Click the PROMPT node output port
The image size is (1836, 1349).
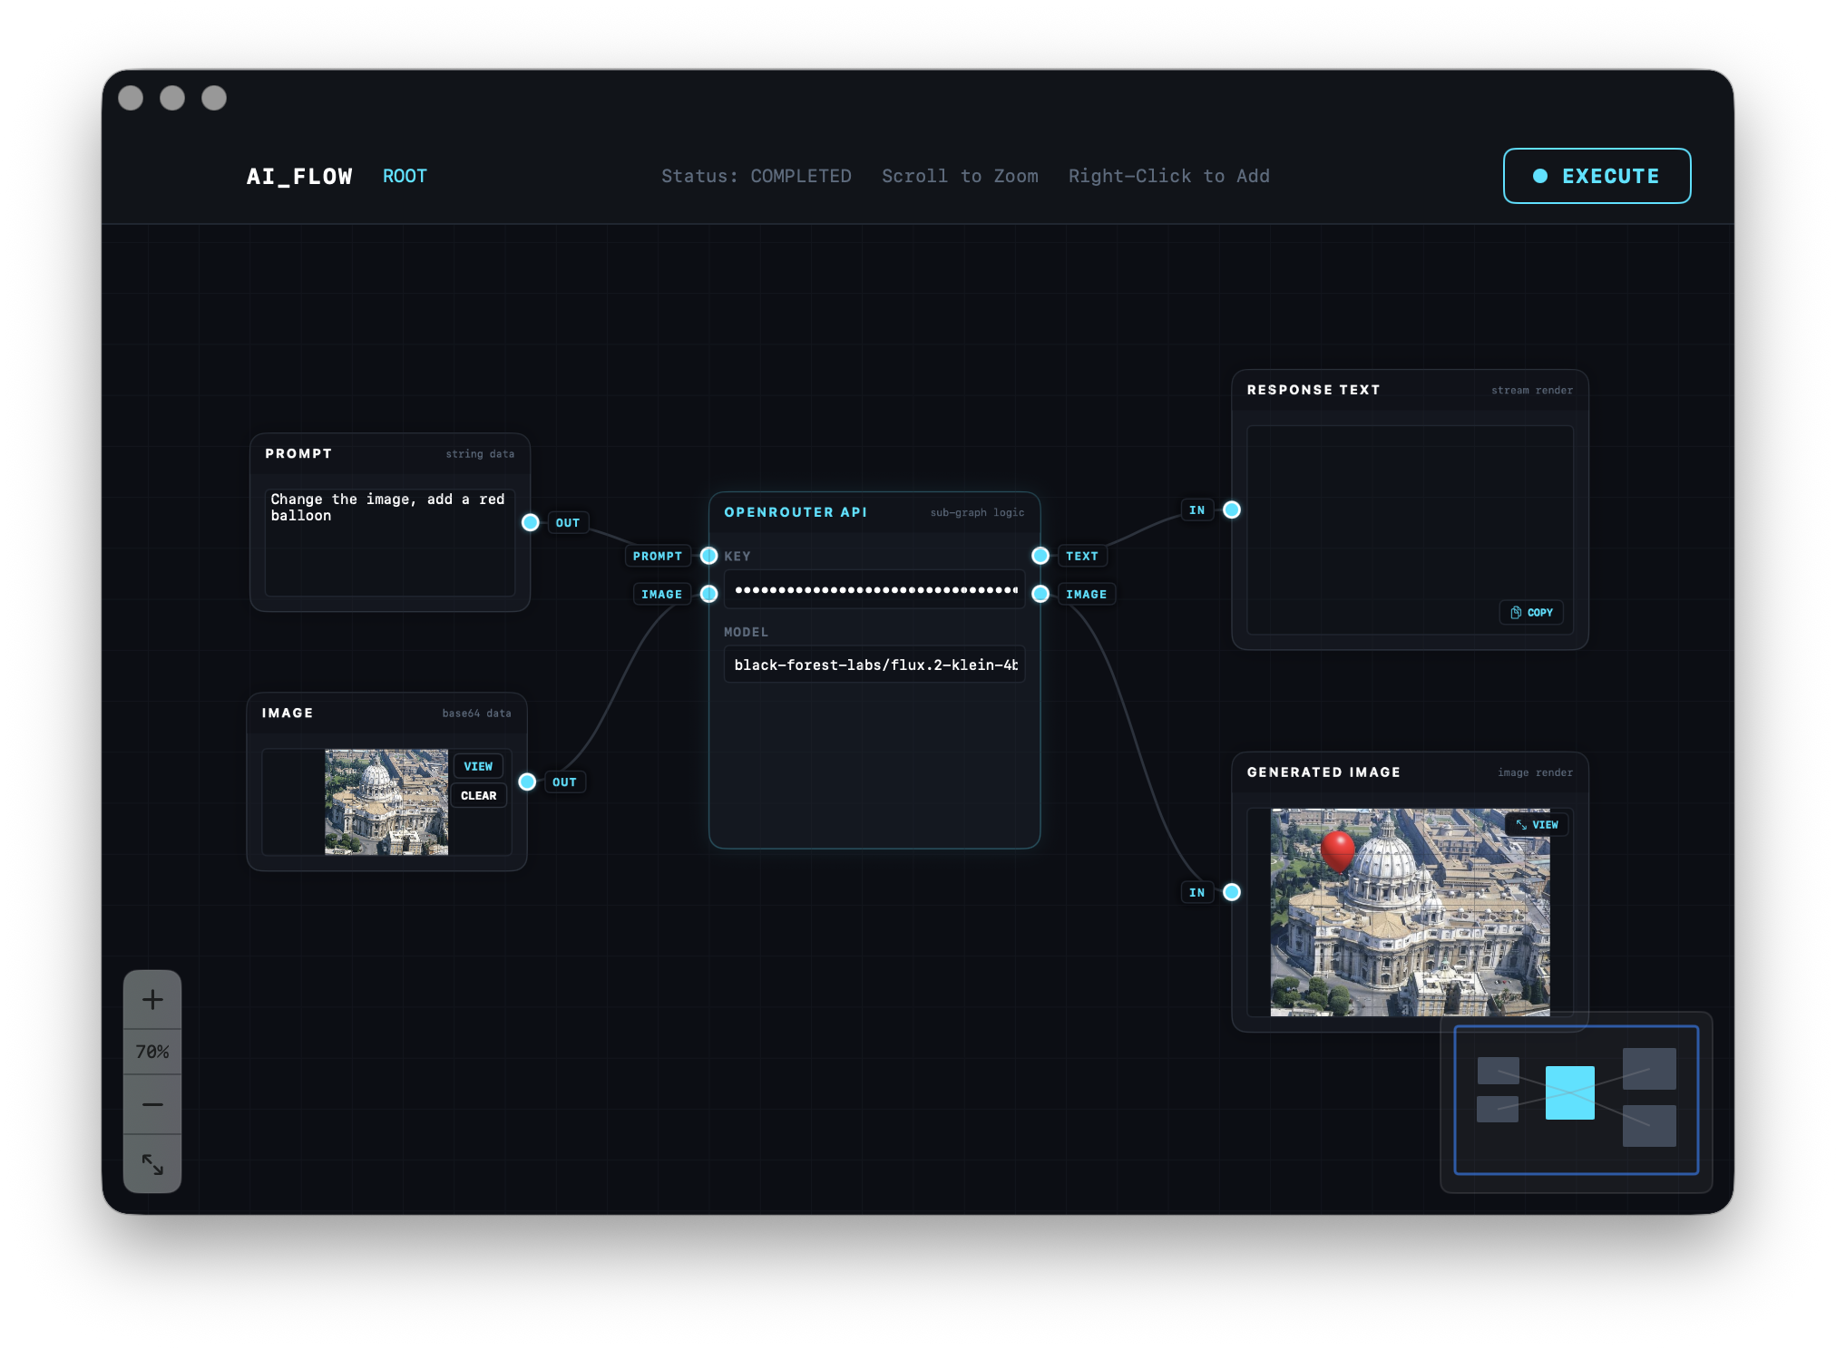531,522
